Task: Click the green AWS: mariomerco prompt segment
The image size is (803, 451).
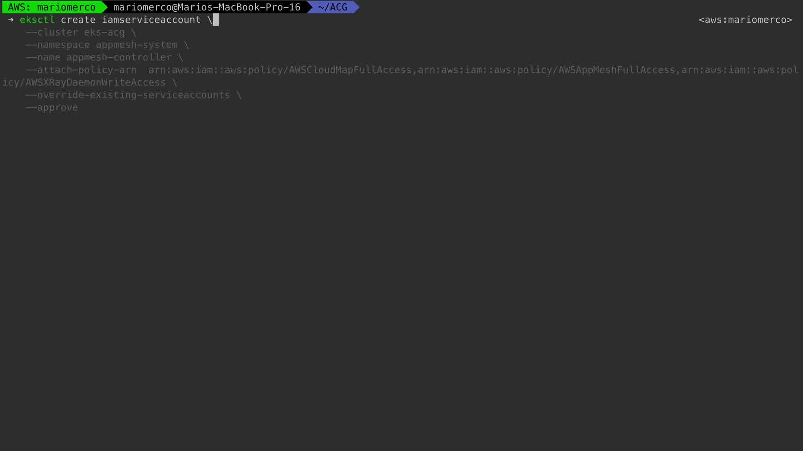Action: pyautogui.click(x=51, y=7)
